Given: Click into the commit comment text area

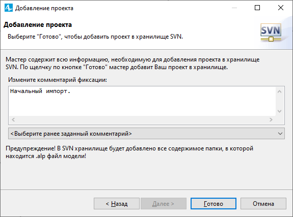Looking at the screenshot, I should [142, 102].
